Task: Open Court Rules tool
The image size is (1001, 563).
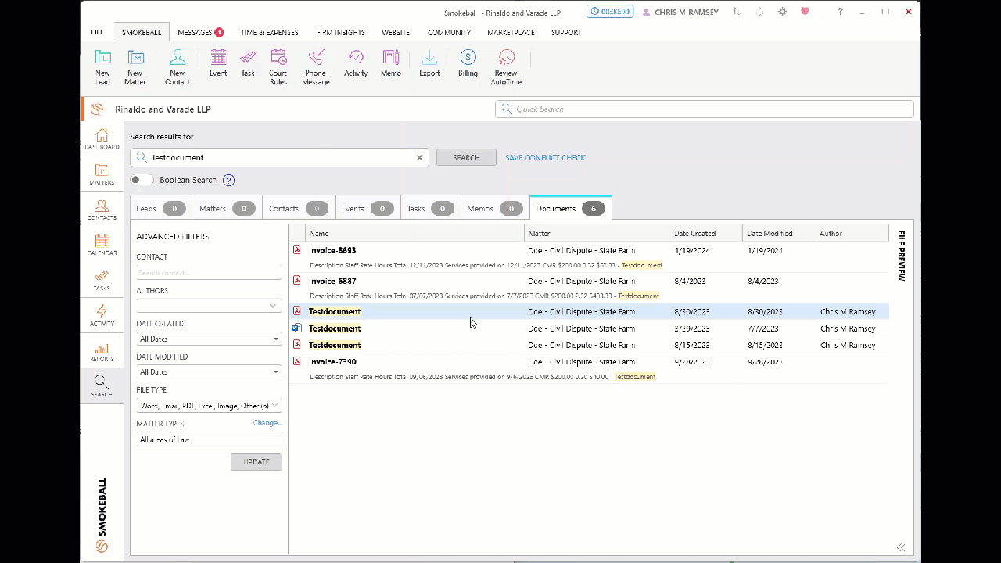Action: [278, 66]
